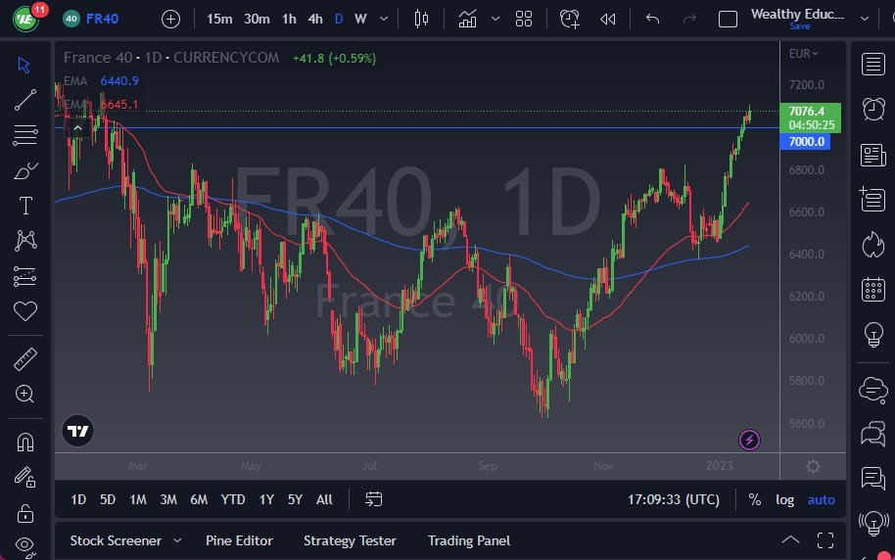Set the date range to YTD
The height and width of the screenshot is (560, 895).
coord(233,499)
